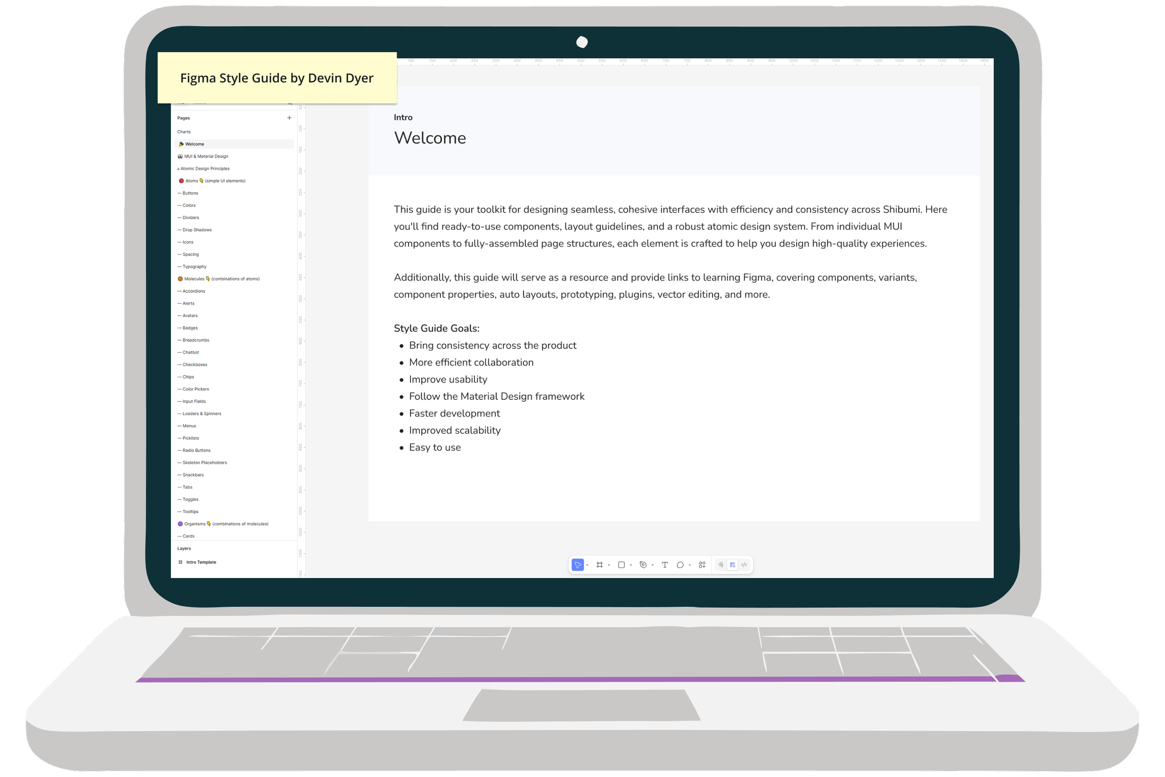The image size is (1165, 777).
Task: Select the Frame tool
Action: click(600, 565)
